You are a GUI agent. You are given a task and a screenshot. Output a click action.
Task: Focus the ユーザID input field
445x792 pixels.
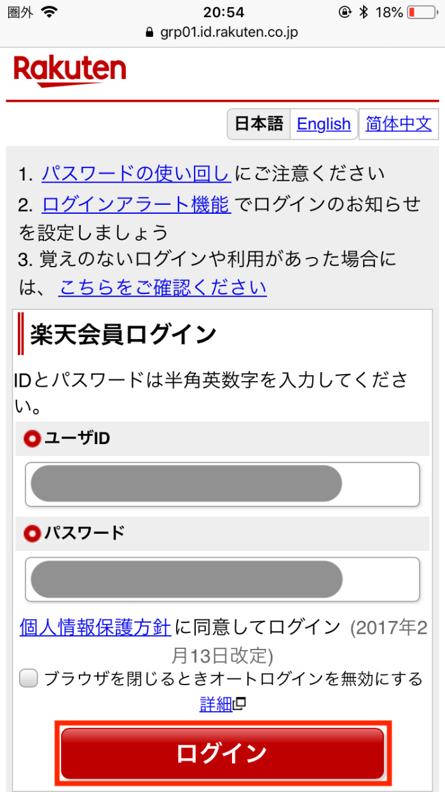222,484
